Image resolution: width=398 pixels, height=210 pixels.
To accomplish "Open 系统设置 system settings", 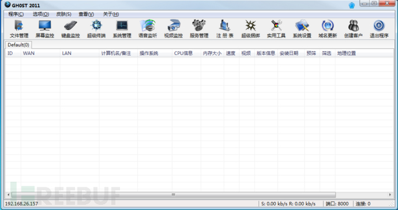I will pos(302,29).
